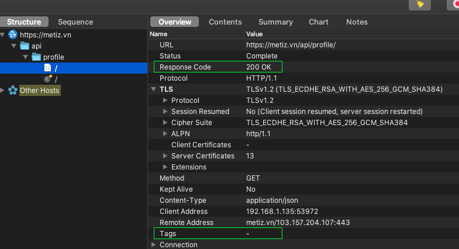
Task: Click the Remote Address metiz.vn/103.157.204.107:443
Action: click(298, 223)
